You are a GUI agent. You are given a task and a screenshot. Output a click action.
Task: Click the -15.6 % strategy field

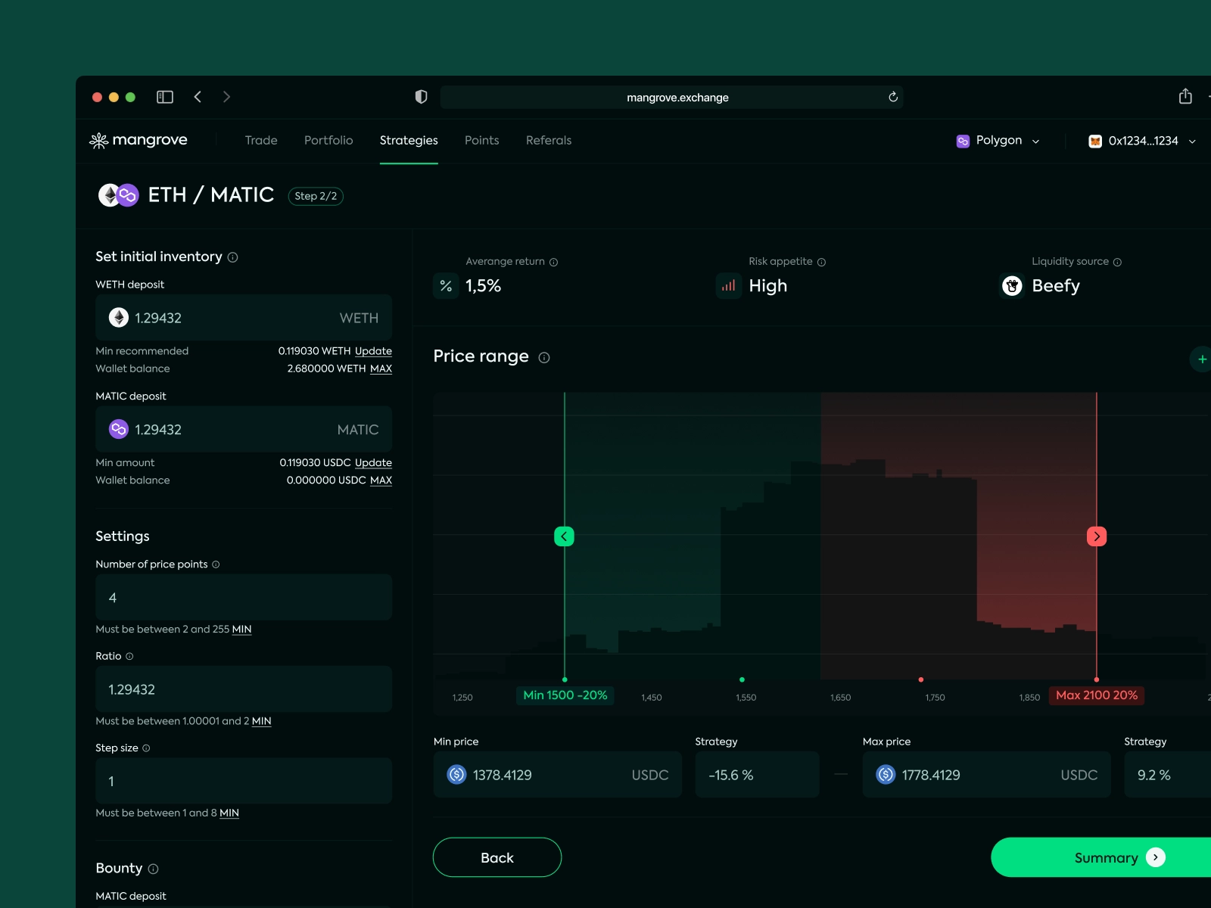coord(757,775)
